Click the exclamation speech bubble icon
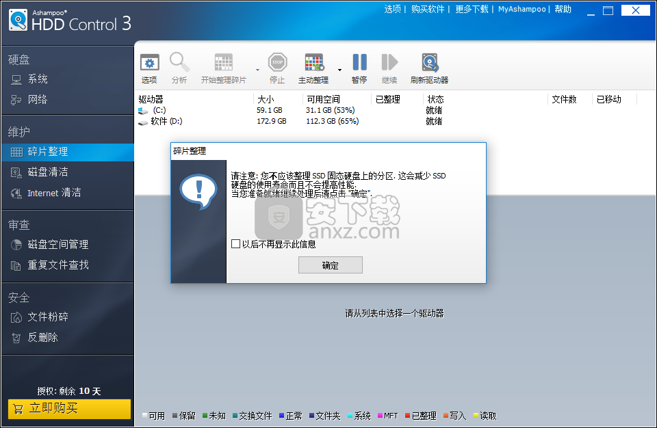This screenshot has height=428, width=657. tap(198, 191)
